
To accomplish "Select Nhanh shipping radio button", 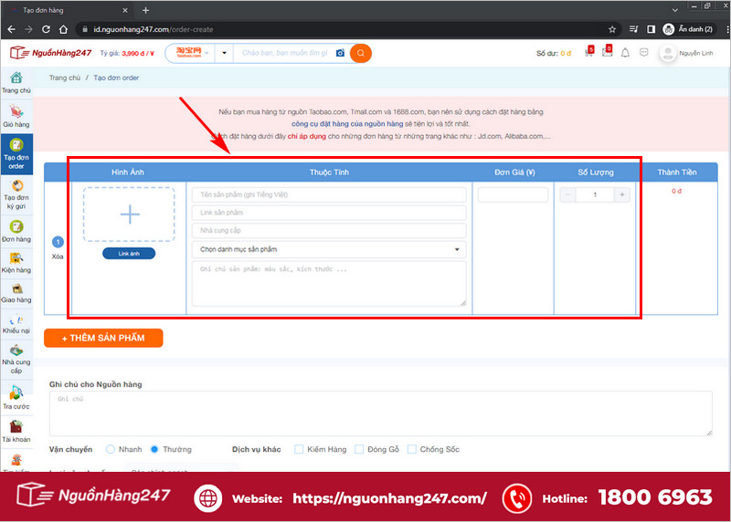I will (x=111, y=449).
